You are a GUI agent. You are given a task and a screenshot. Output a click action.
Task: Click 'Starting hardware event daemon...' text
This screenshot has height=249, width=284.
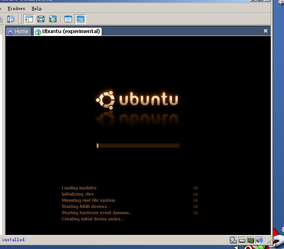[x=97, y=213]
